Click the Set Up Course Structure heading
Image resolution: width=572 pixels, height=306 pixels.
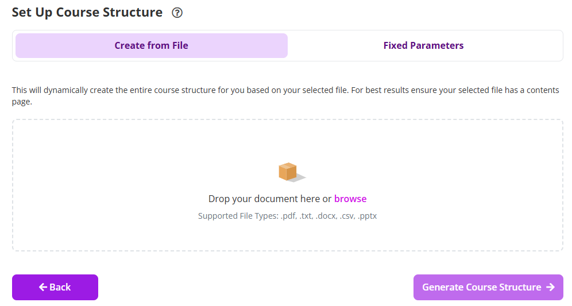(x=87, y=13)
